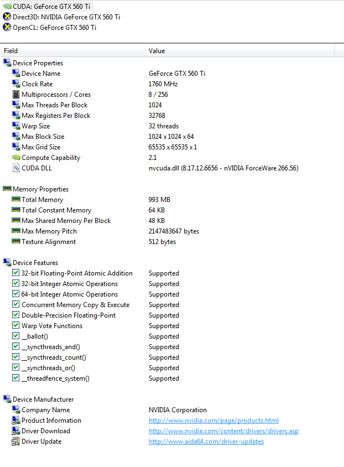Image resolution: width=344 pixels, height=467 pixels.
Task: Toggle Warp Vote Functions checkbox
Action: pos(16,325)
